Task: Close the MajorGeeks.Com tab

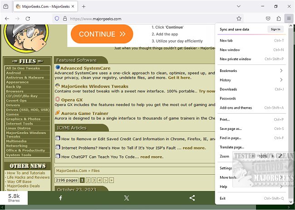Action: (x=73, y=6)
